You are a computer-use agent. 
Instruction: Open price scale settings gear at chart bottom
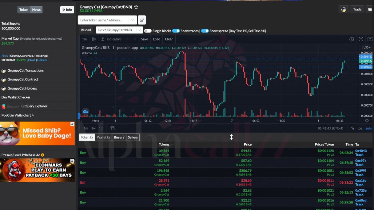tap(367, 121)
